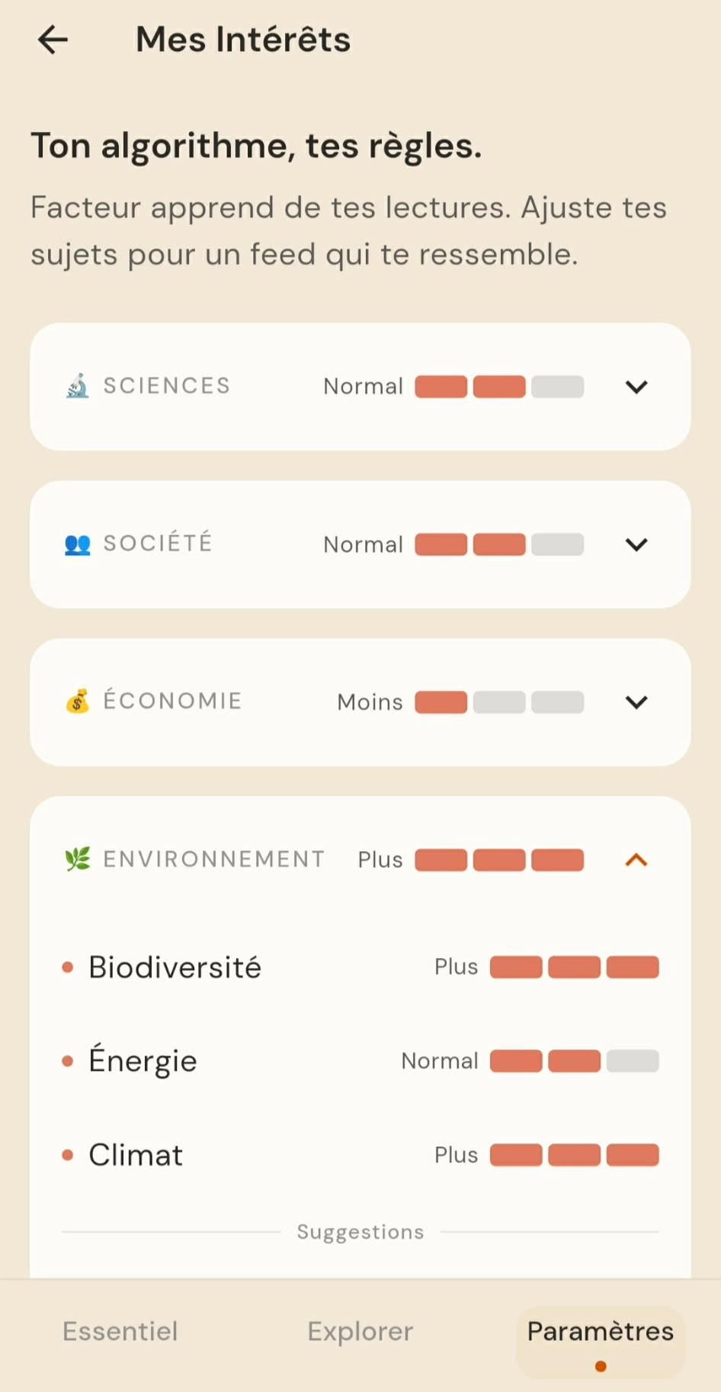Tap the Biodiversité subtopic label
721x1392 pixels.
175,967
